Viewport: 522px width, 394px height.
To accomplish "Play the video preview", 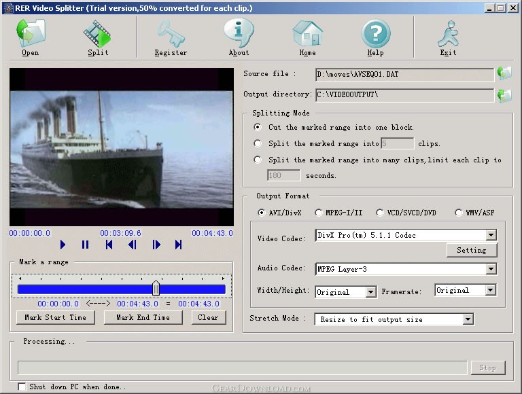I will click(63, 245).
